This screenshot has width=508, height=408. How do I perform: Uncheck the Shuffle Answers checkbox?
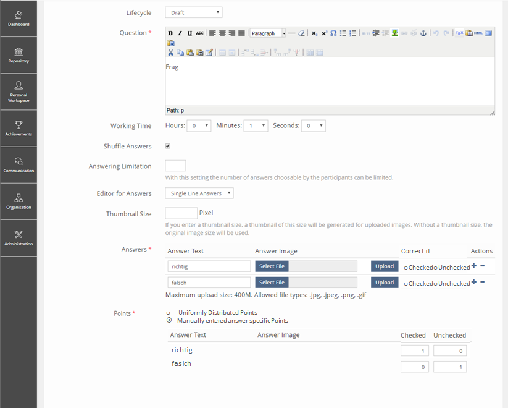168,146
